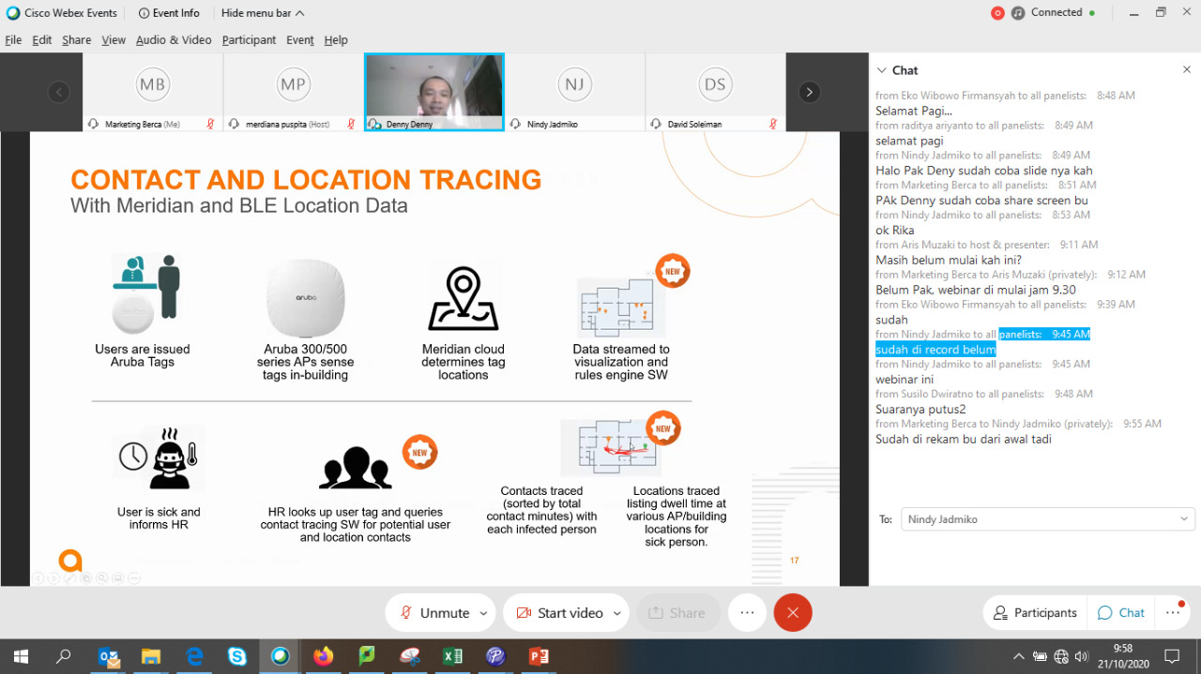Click the taskbar clock and date
Image resolution: width=1201 pixels, height=674 pixels.
point(1122,656)
